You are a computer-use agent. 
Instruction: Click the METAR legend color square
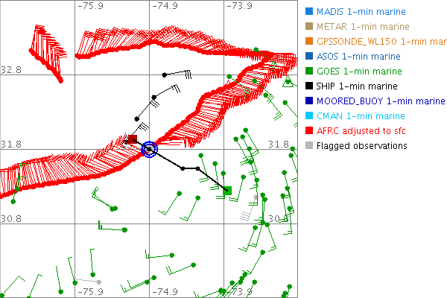[309, 27]
